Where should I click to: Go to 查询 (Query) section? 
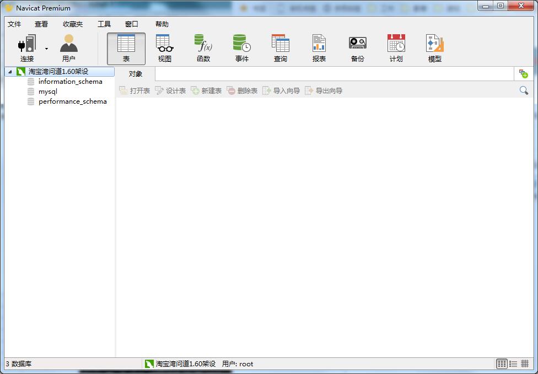(281, 49)
